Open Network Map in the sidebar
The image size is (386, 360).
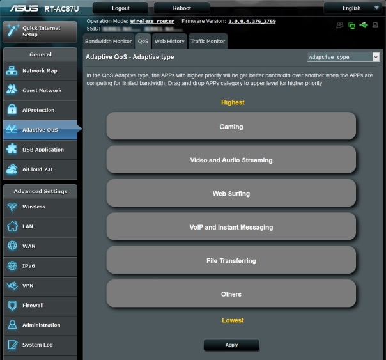click(40, 71)
